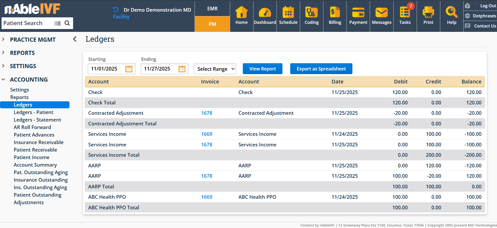
Task: Open the Coding stethoscope icon
Action: pyautogui.click(x=311, y=16)
